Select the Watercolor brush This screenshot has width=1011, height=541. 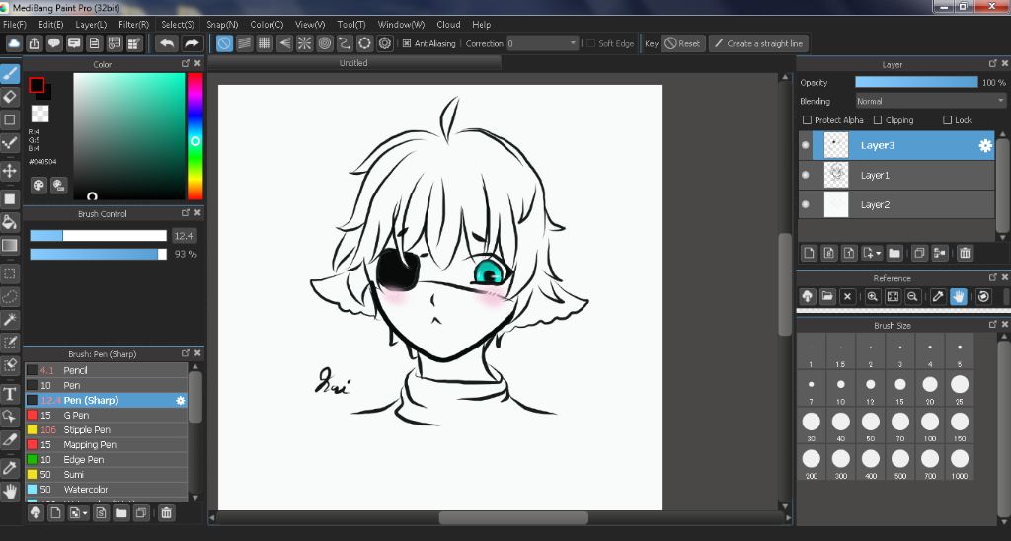click(x=107, y=490)
